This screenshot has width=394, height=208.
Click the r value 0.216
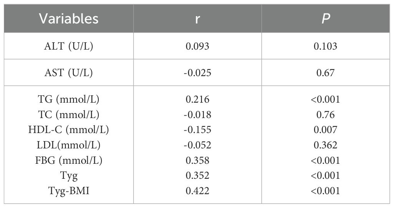[x=198, y=100]
